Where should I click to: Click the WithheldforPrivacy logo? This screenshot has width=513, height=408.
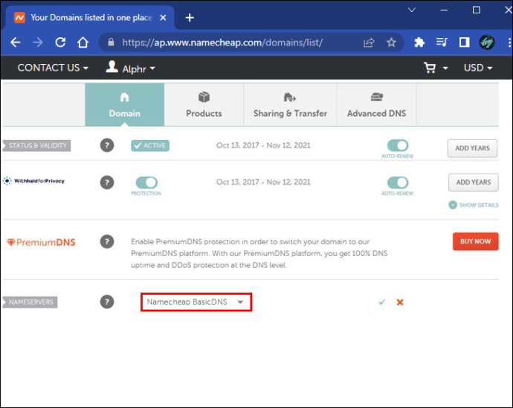point(33,181)
